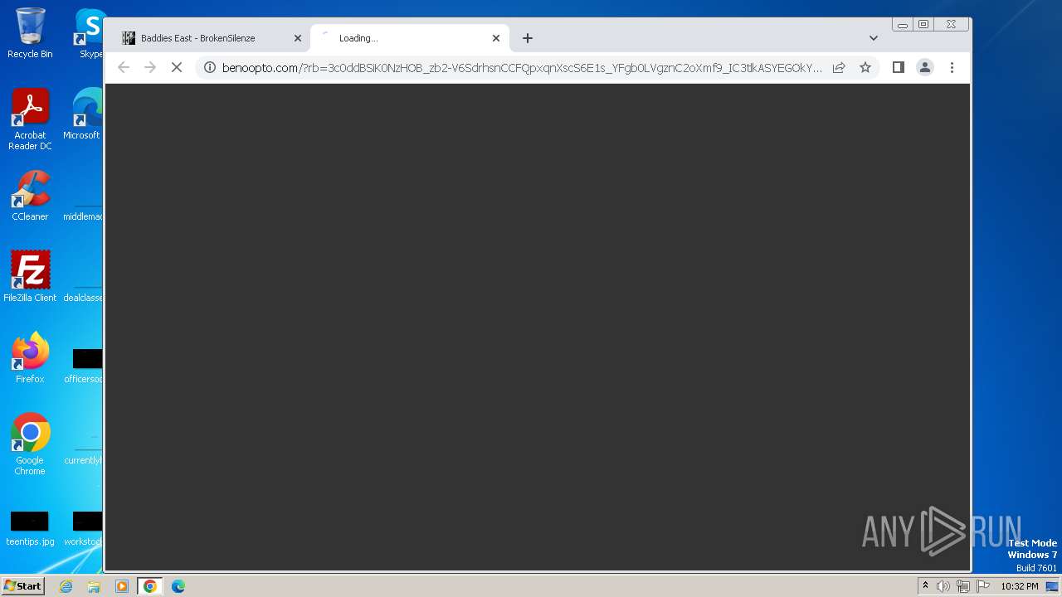The image size is (1062, 597).
Task: Launch Firefox from desktop
Action: (30, 358)
